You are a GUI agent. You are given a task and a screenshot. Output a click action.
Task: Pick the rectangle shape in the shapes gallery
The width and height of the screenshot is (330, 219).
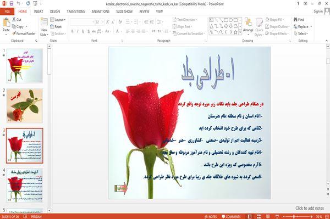click(226, 20)
